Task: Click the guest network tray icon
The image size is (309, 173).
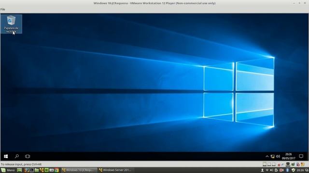Action: [272, 156]
